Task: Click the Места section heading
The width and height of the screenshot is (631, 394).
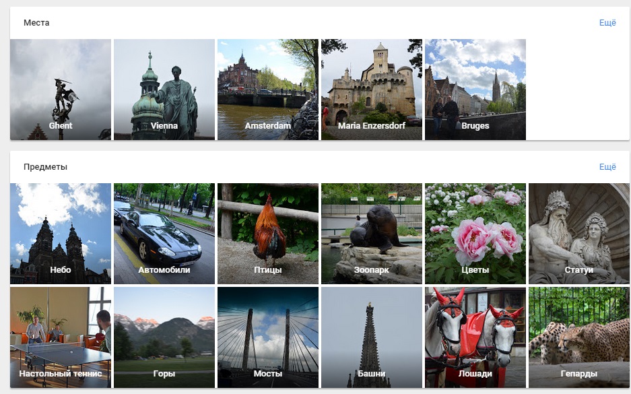Action: pos(36,22)
